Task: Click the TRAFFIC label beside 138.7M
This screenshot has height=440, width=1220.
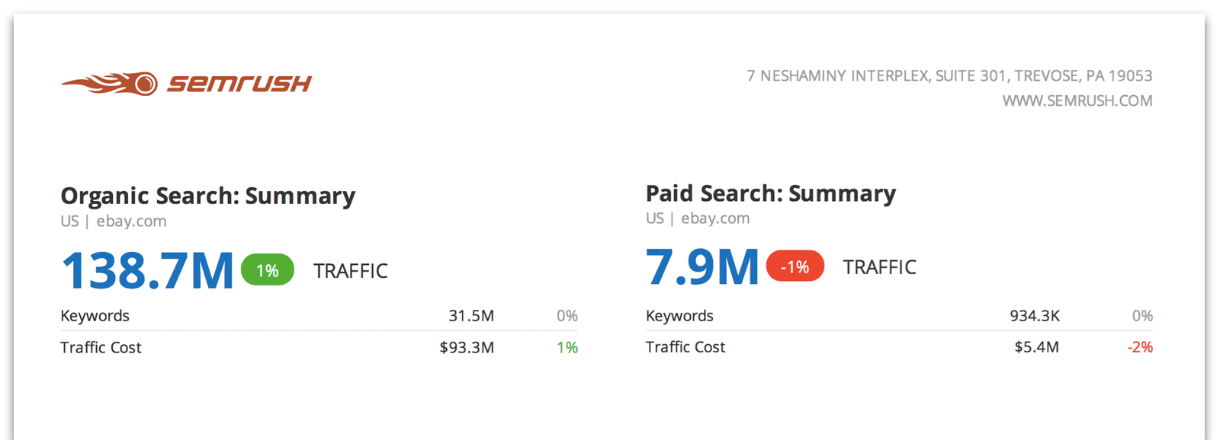Action: pos(351,271)
